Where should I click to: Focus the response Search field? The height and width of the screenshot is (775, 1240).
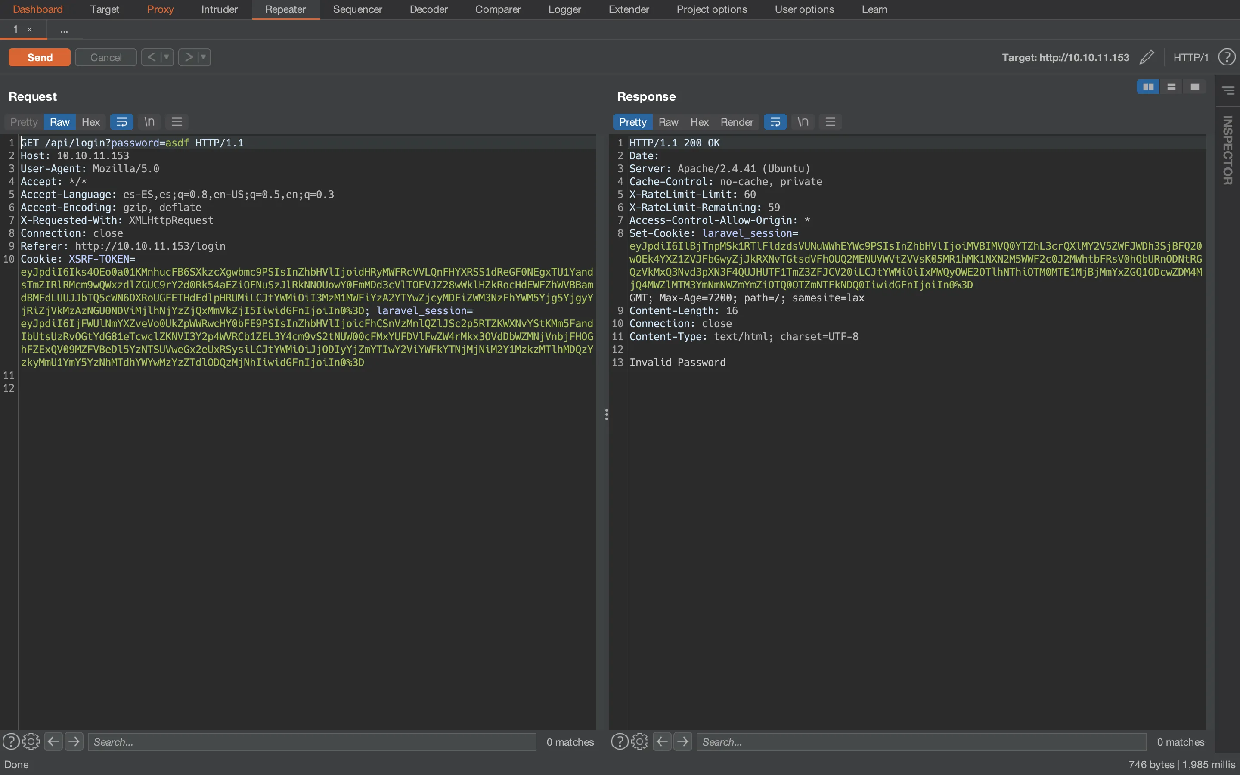(921, 742)
